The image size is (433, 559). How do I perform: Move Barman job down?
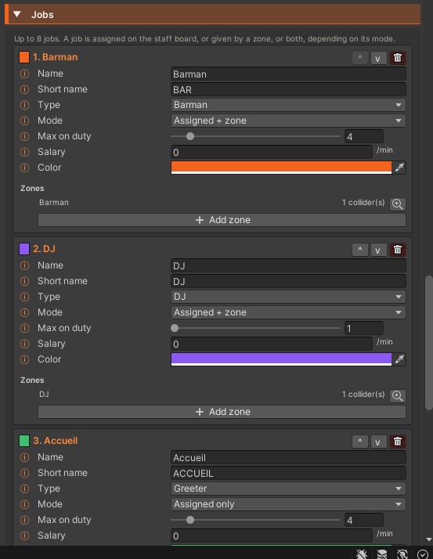(x=378, y=58)
